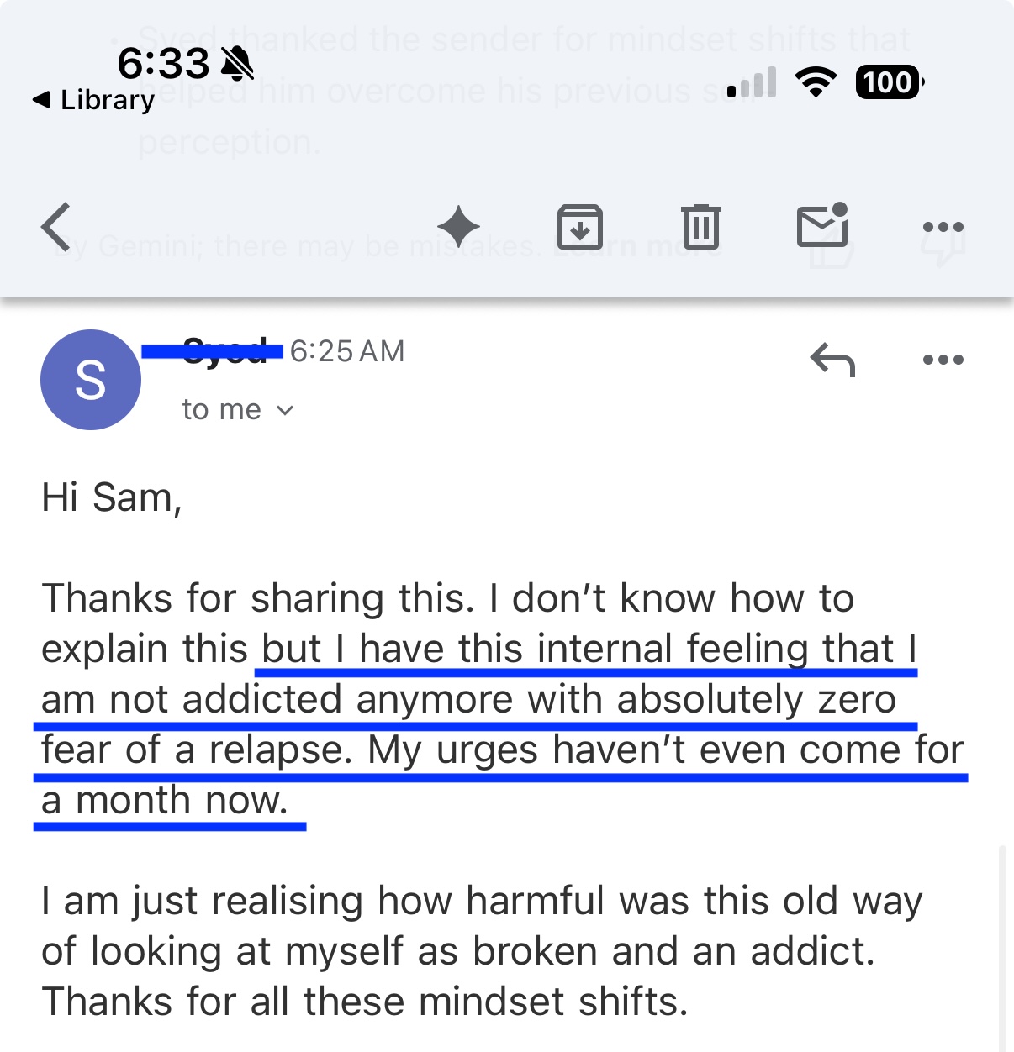This screenshot has width=1014, height=1052.
Task: Tap the sender's S avatar
Action: point(91,380)
